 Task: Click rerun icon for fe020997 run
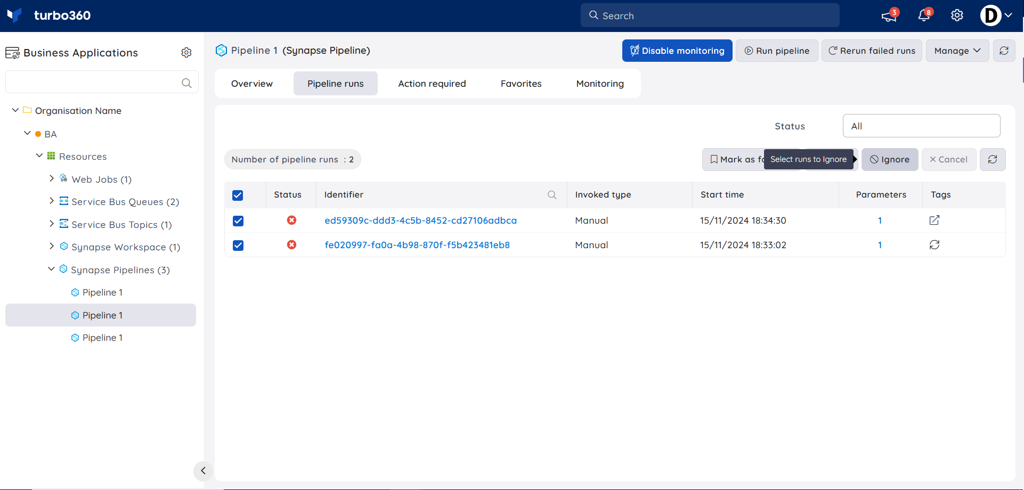coord(934,244)
